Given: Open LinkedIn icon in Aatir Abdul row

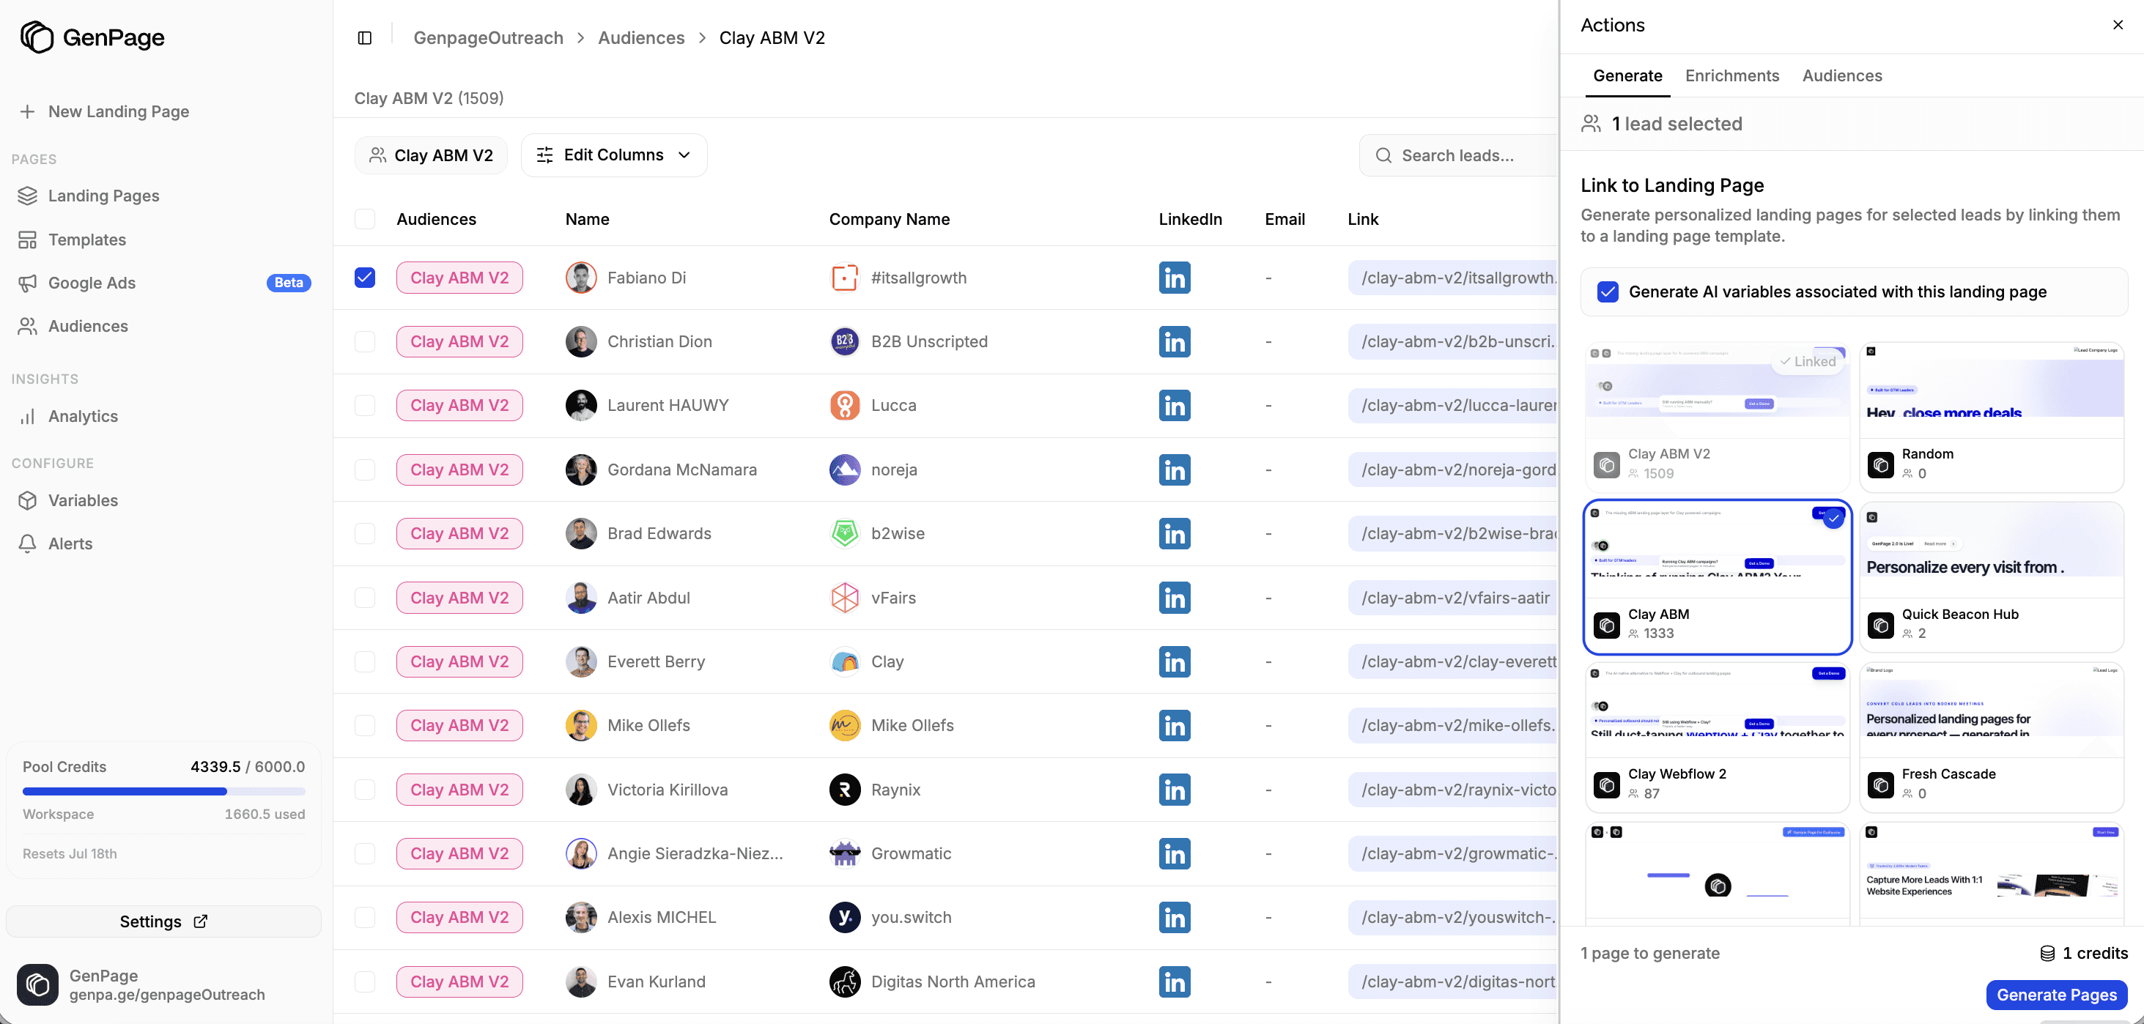Looking at the screenshot, I should coord(1175,598).
